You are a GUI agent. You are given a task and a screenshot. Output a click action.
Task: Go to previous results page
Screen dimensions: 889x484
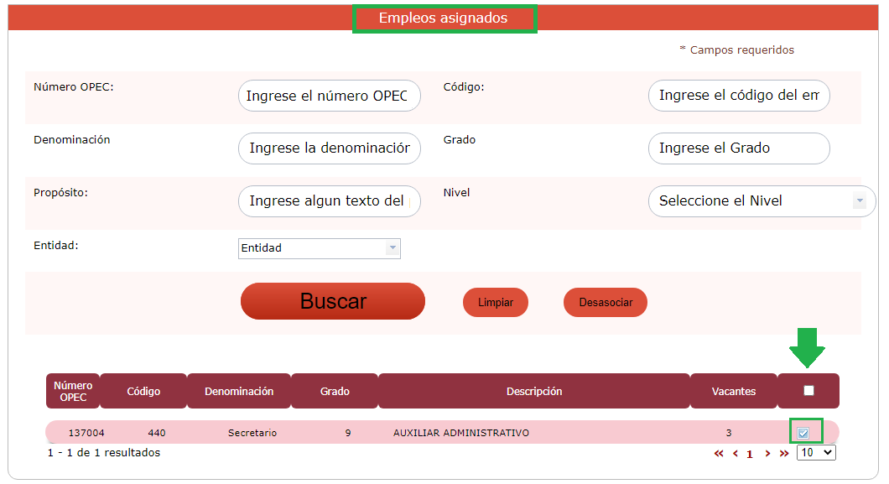pyautogui.click(x=736, y=454)
